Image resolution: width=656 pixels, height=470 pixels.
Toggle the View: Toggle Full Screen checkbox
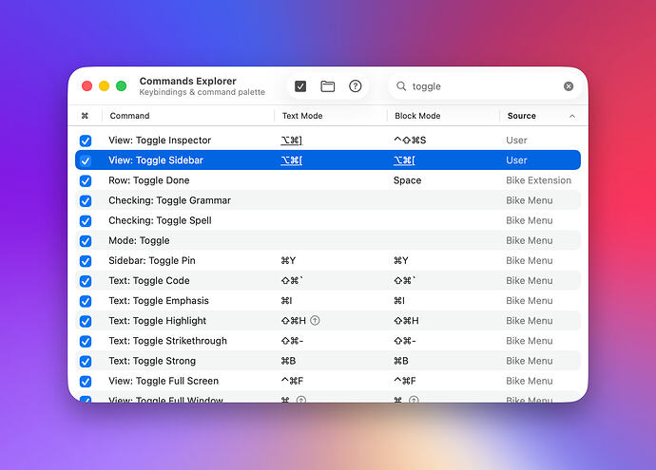pyautogui.click(x=86, y=382)
